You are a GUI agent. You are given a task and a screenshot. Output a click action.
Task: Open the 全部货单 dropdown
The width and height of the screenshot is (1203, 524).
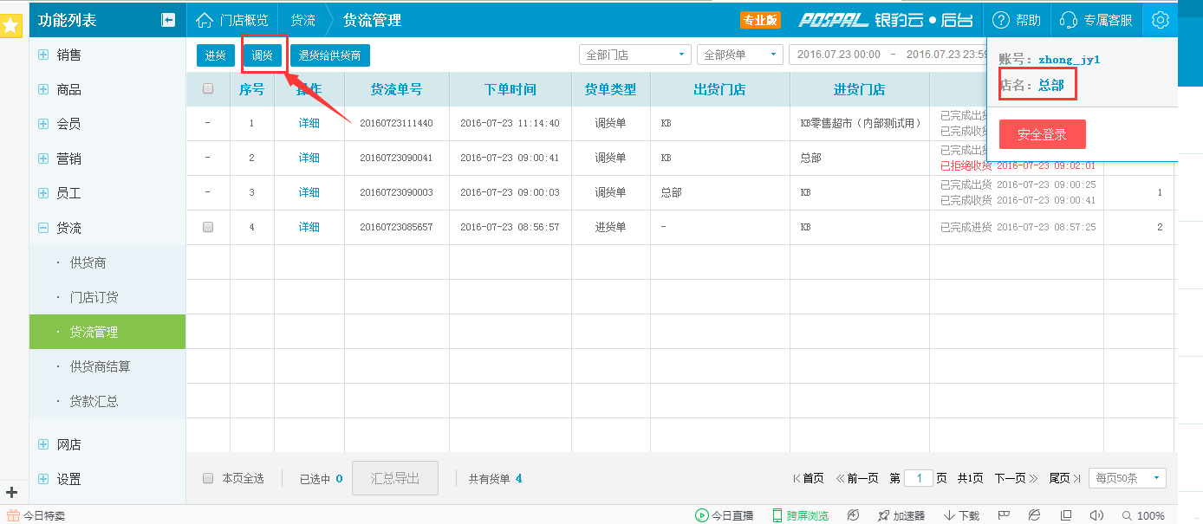pyautogui.click(x=740, y=55)
